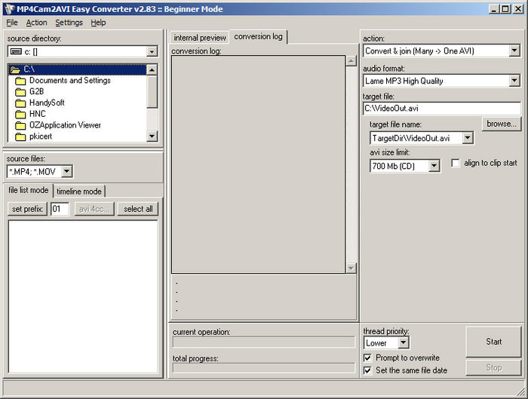The height and width of the screenshot is (399, 528).
Task: Click the prefix input field containing 01
Action: tap(60, 209)
